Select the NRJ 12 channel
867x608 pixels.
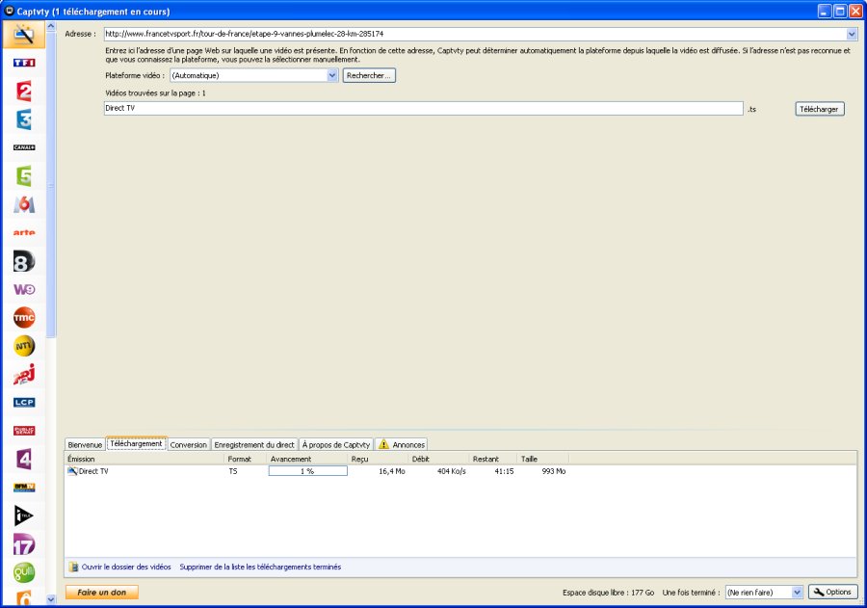(x=24, y=374)
